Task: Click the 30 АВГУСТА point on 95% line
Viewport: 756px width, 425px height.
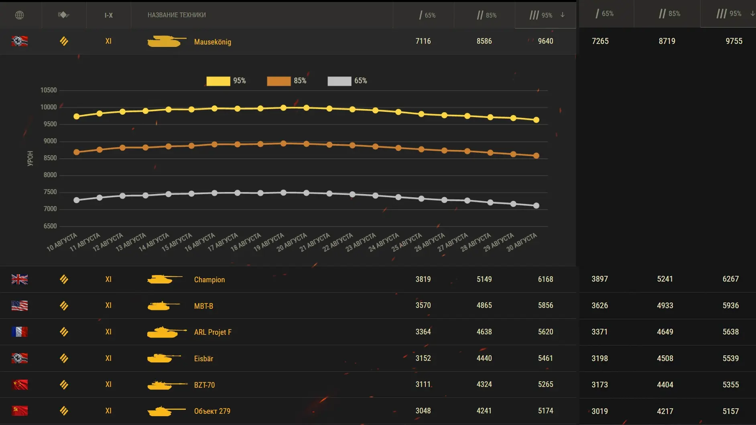Action: tap(536, 119)
